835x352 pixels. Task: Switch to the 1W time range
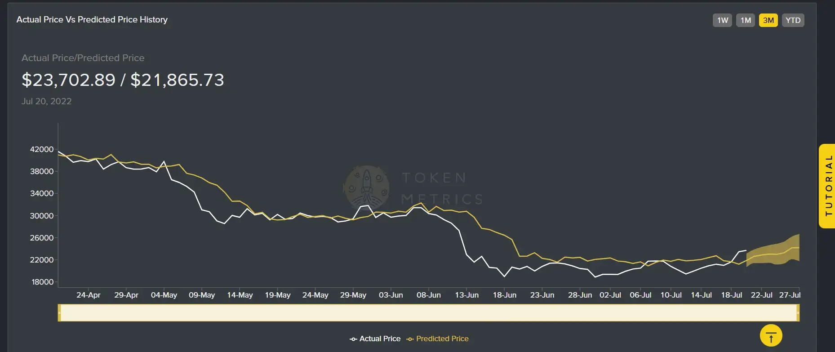(722, 20)
